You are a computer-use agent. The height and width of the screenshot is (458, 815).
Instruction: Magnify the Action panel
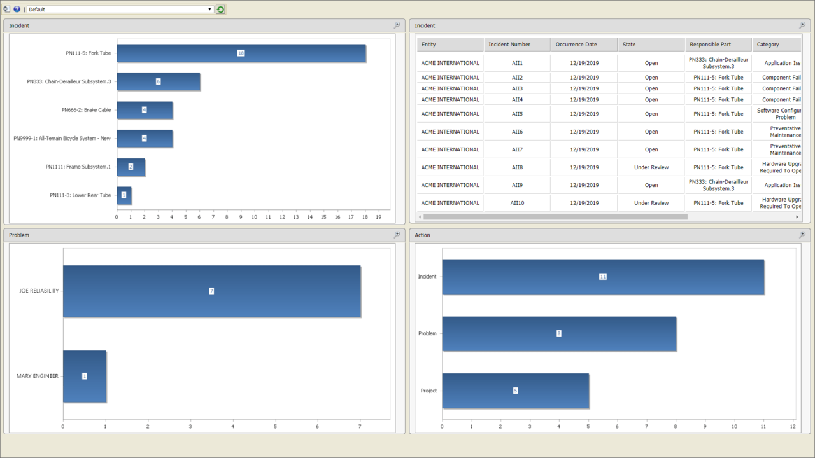click(802, 235)
